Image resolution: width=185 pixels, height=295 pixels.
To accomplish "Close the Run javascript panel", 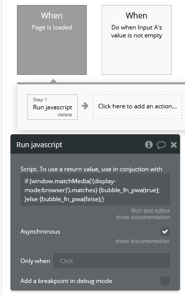I will (x=174, y=145).
